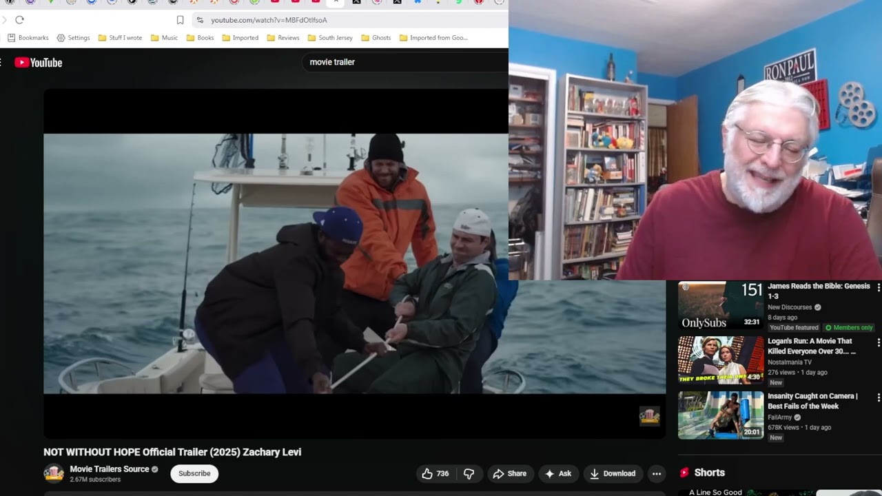Open the Stuff I wrote bookmark folder
Screen dimensions: 882x496
[x=120, y=38]
